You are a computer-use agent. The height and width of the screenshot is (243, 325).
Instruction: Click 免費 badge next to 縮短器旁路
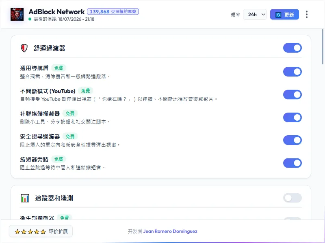[58, 159]
